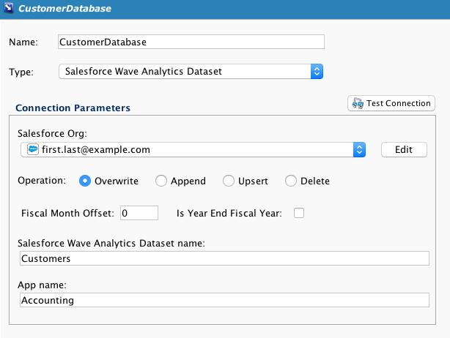Image resolution: width=450 pixels, height=338 pixels.
Task: Click the Salesforce cloud icon in Org field
Action: (32, 149)
